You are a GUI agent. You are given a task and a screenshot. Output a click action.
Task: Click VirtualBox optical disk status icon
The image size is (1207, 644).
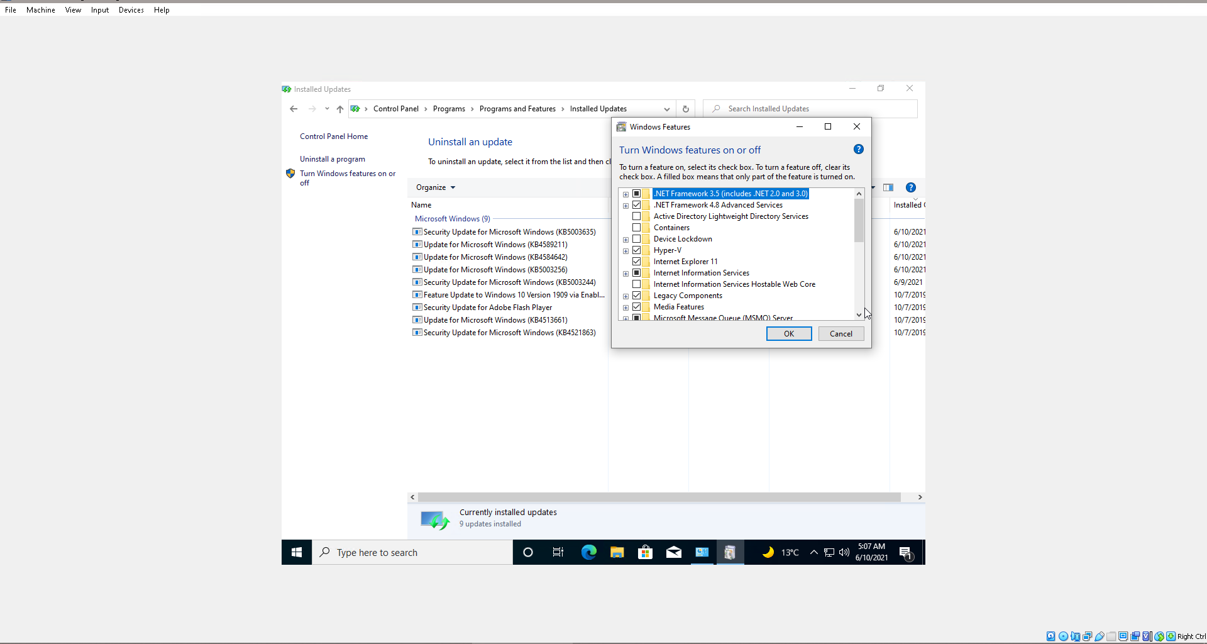click(x=1063, y=636)
